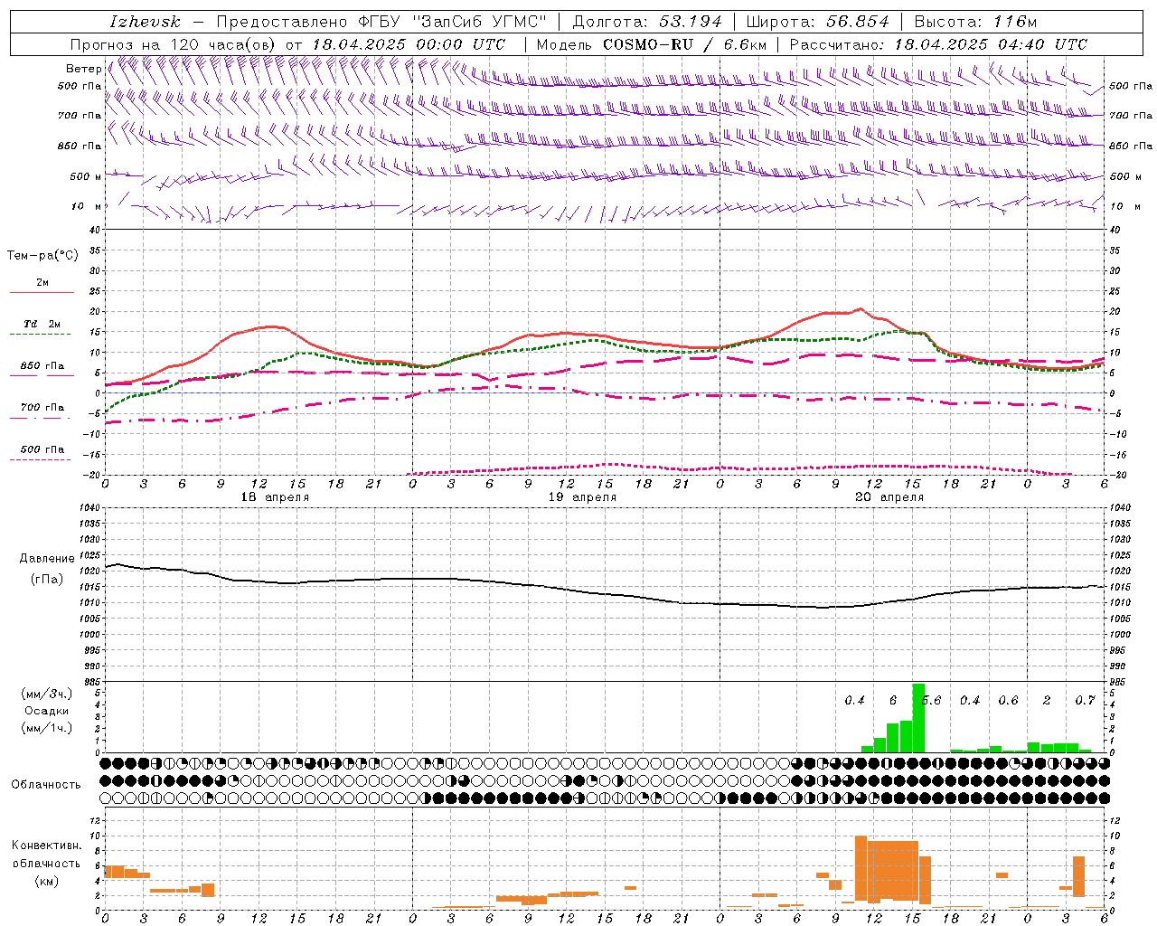Click the Долгота: 53.194 header field
Screen dimensions: 1157x926
(x=647, y=22)
